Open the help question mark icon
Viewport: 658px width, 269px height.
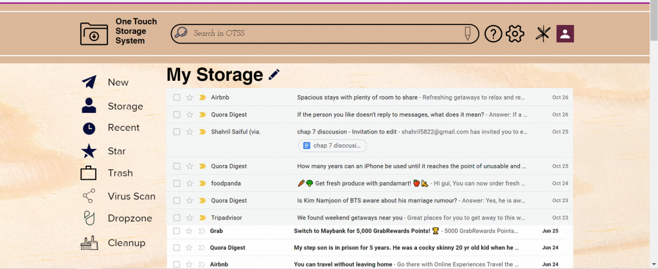coord(493,33)
